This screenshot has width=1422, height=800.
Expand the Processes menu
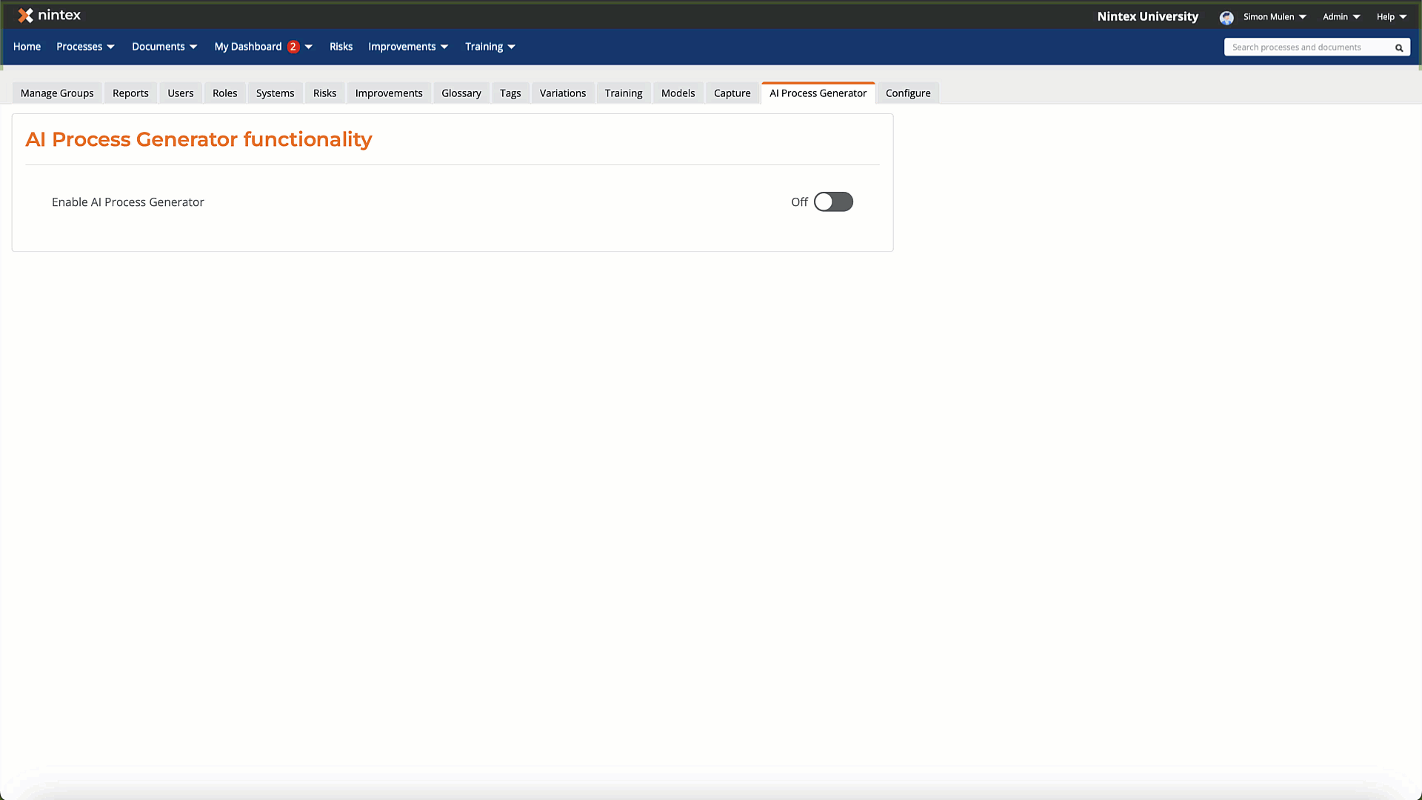[x=85, y=47]
